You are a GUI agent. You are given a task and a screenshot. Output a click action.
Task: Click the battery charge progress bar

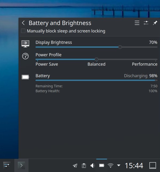(x=96, y=80)
